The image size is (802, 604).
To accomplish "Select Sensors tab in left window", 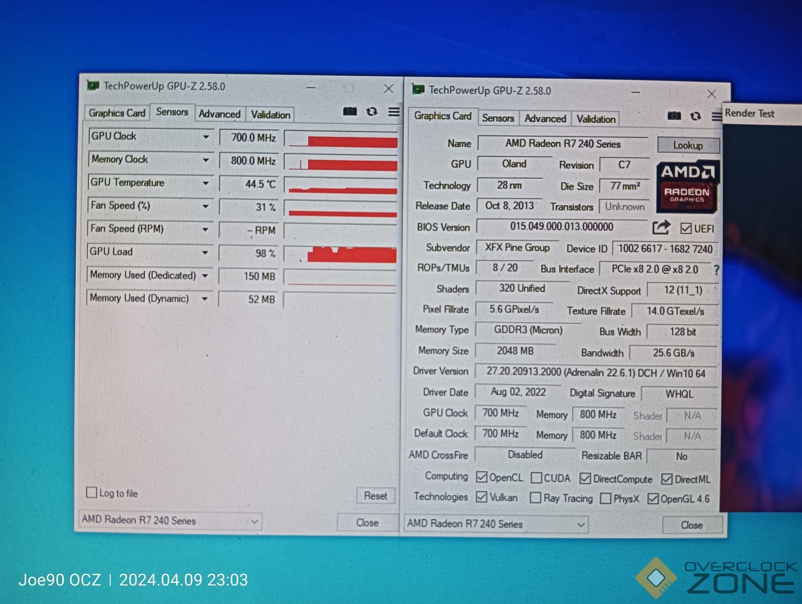I will [172, 112].
